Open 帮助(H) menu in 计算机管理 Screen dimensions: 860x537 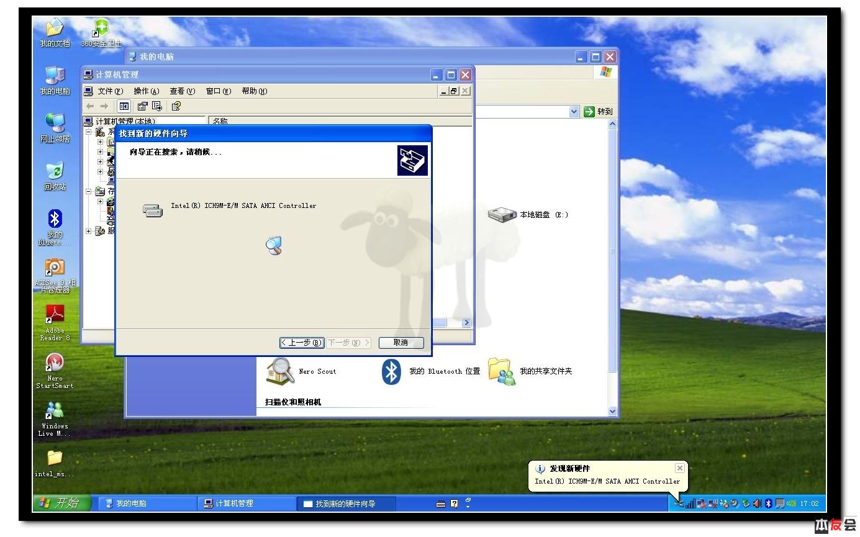click(x=255, y=91)
